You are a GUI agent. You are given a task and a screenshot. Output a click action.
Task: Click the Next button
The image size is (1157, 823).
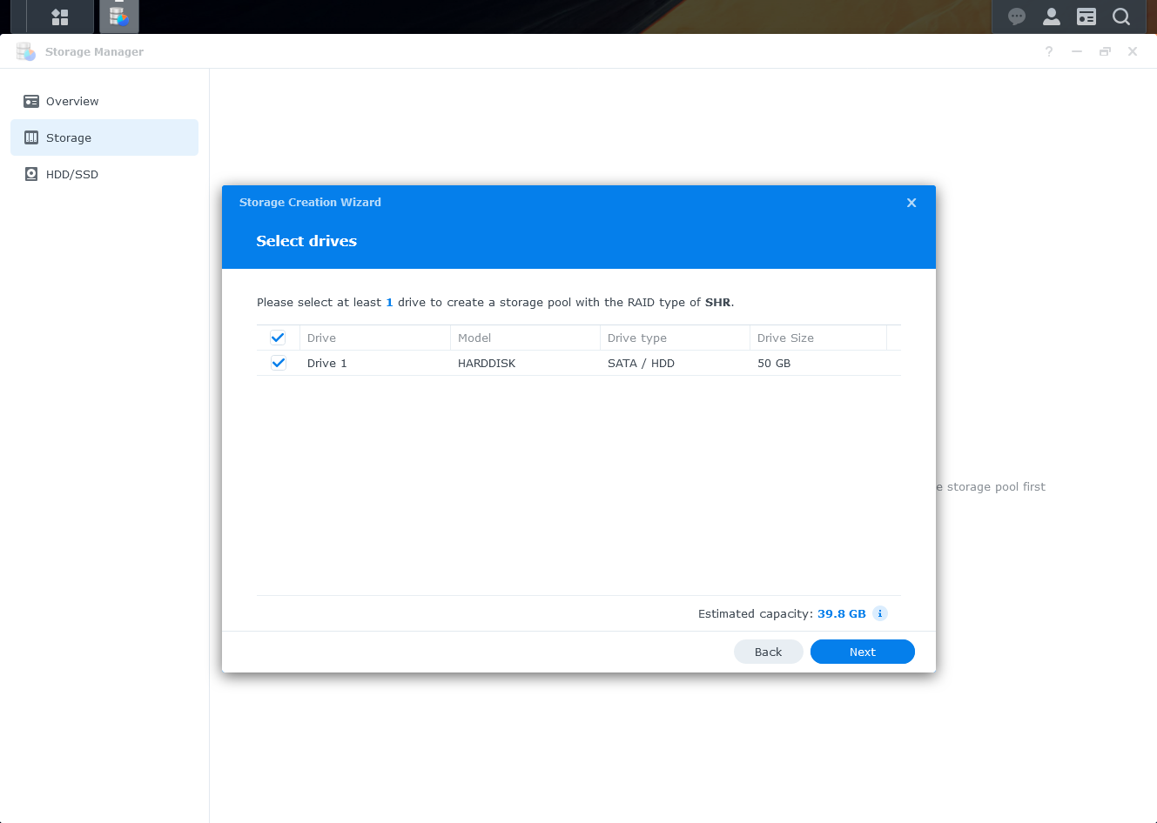(862, 652)
